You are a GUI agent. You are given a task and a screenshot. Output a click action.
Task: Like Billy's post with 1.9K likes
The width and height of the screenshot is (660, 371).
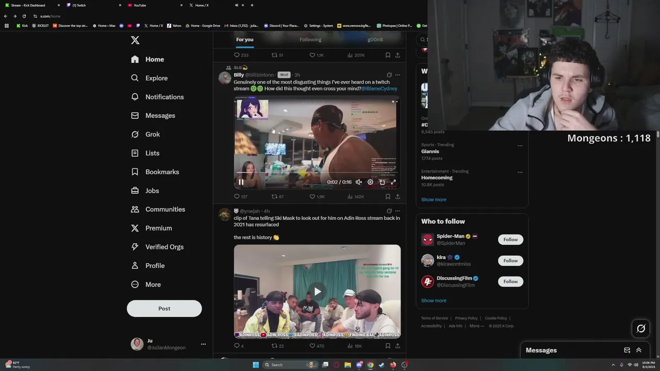tap(317, 196)
